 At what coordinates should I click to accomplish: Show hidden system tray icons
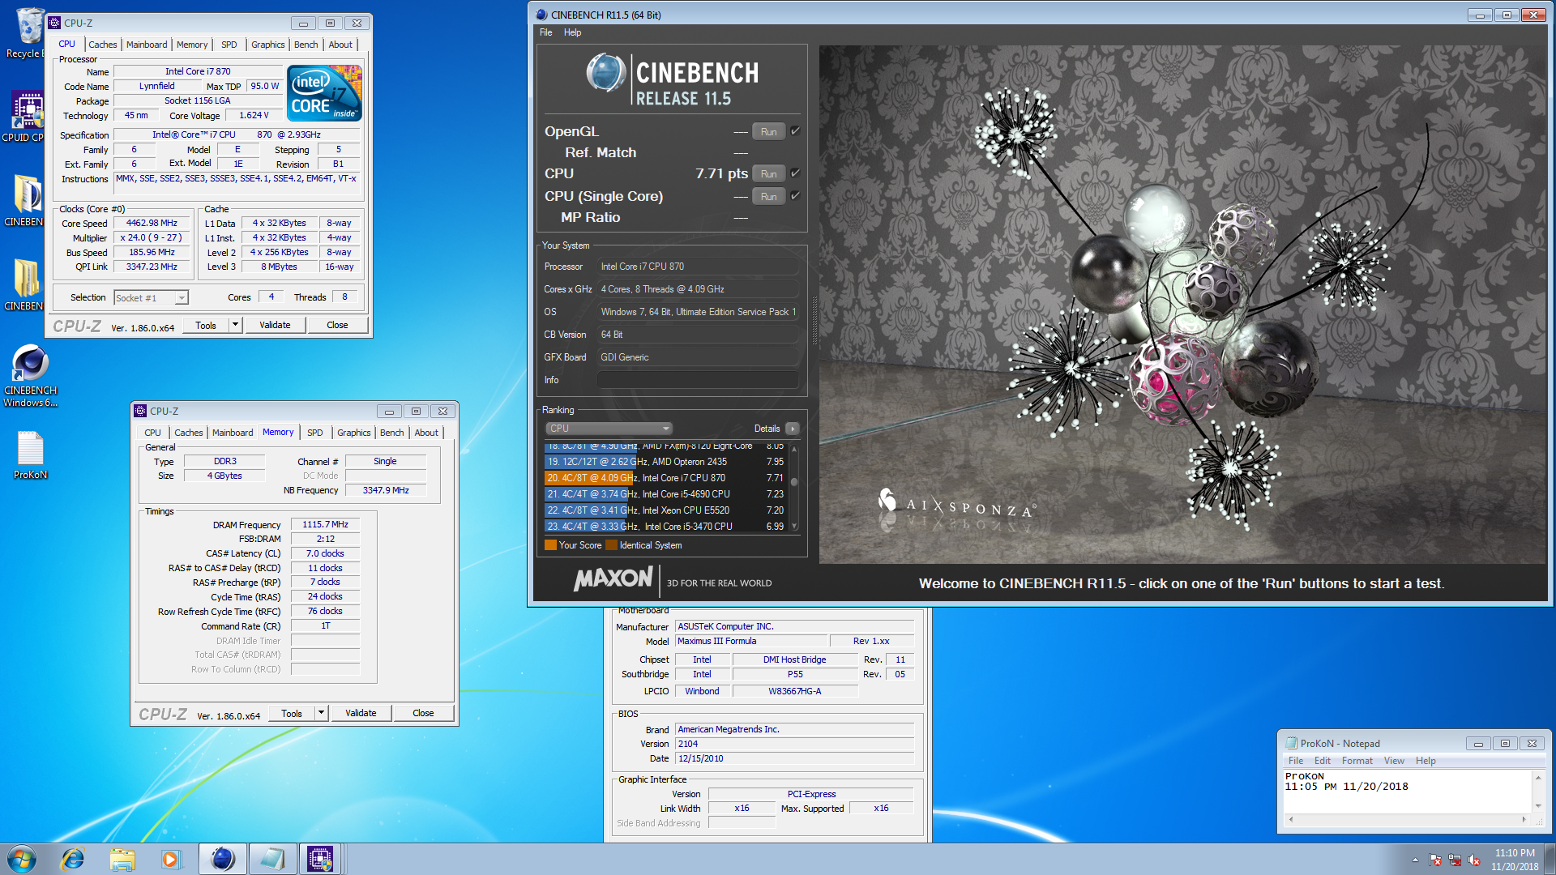(x=1415, y=860)
